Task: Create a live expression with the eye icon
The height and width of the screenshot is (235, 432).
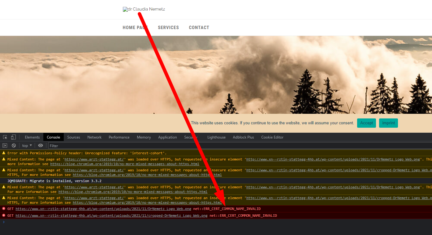Action: pos(41,145)
